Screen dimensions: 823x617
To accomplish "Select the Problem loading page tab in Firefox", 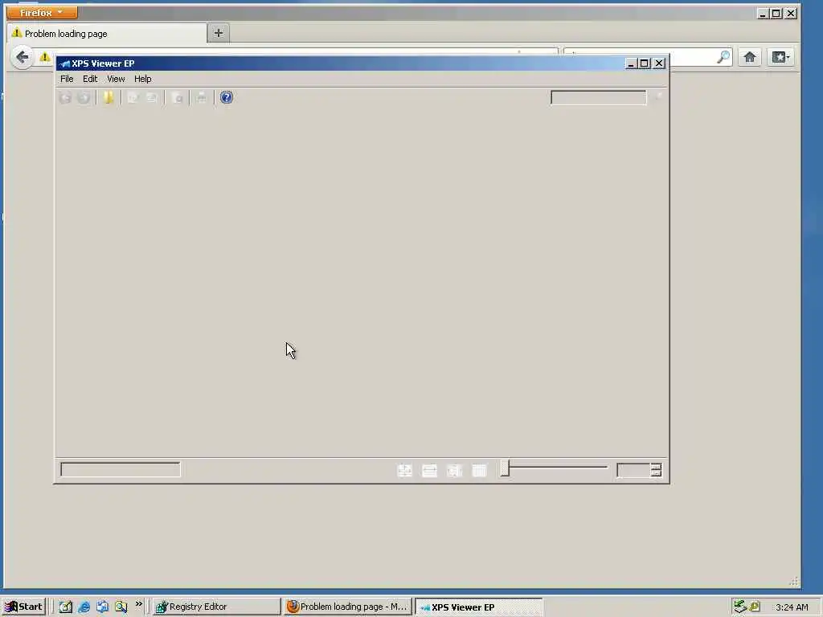I will click(107, 34).
